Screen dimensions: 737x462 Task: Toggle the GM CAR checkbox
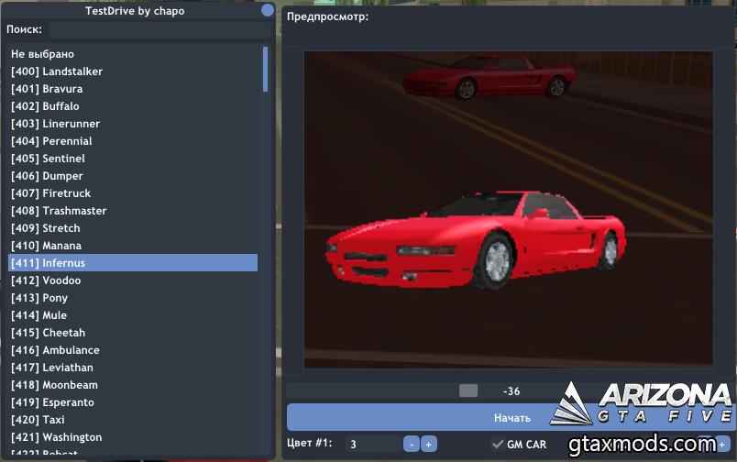pos(498,444)
